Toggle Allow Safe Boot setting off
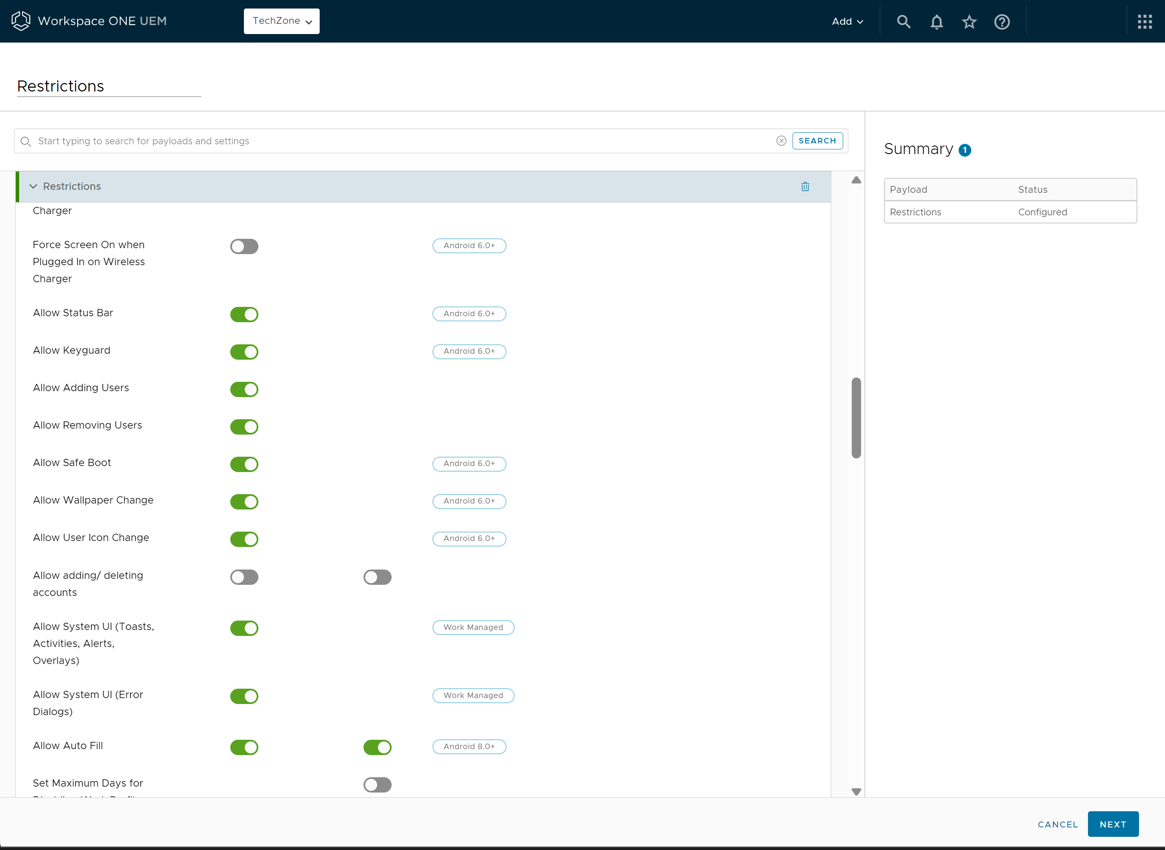The height and width of the screenshot is (850, 1165). click(x=244, y=464)
